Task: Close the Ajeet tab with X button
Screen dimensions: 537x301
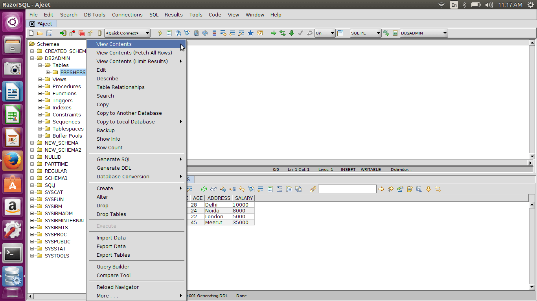Action: [32, 24]
